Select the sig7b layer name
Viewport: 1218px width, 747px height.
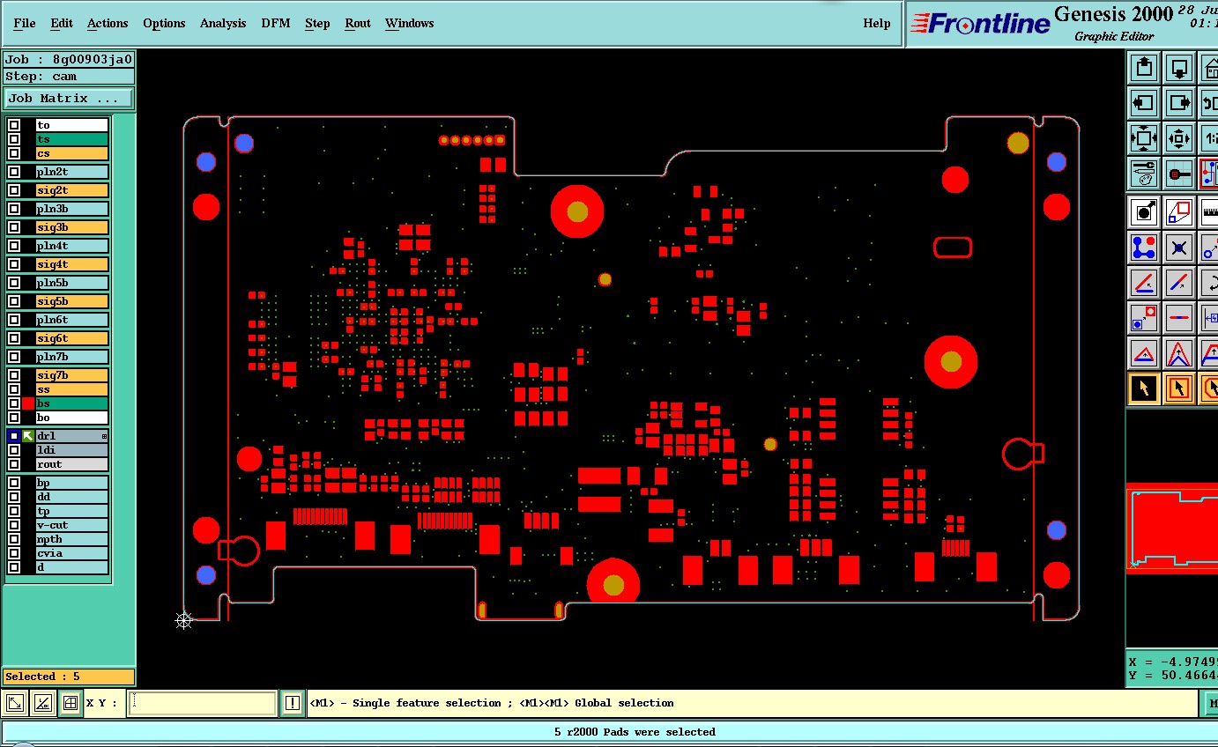[71, 375]
